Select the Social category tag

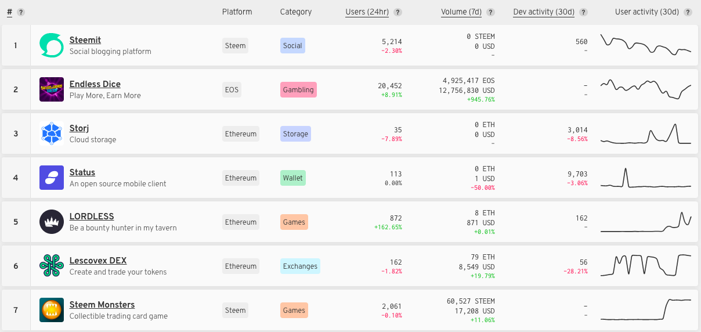coord(292,46)
